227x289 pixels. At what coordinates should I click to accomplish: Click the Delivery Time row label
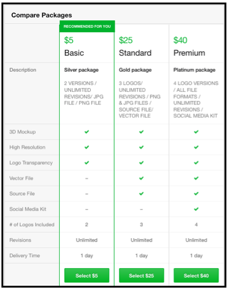pyautogui.click(x=25, y=256)
